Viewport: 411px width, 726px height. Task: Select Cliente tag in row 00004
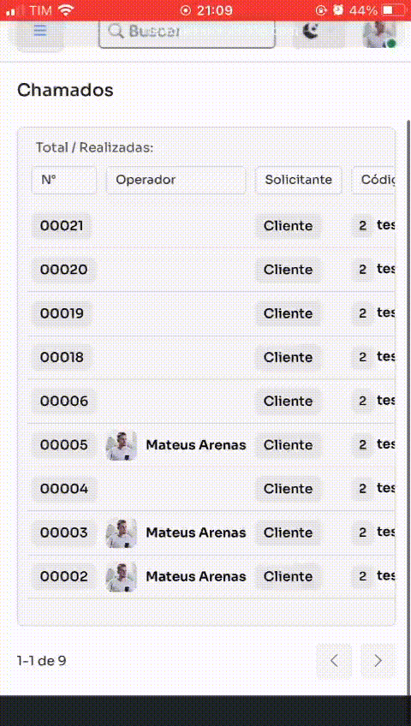(x=288, y=489)
